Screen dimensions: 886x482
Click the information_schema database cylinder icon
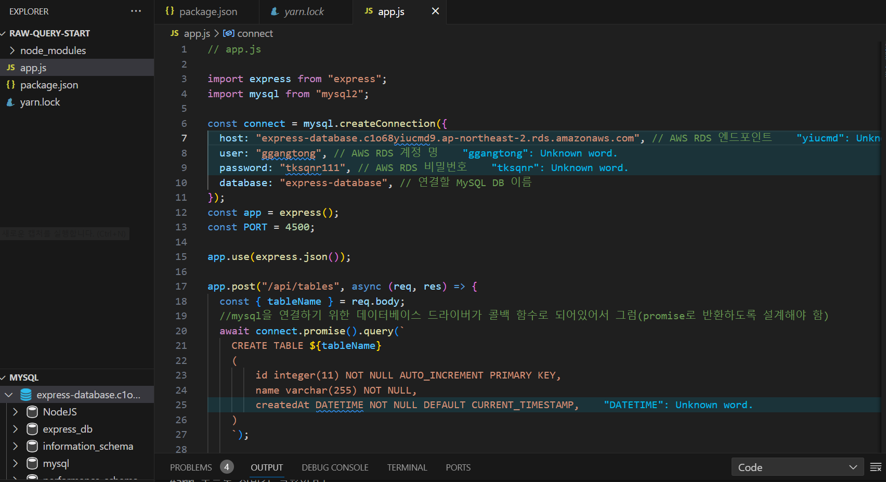[32, 446]
